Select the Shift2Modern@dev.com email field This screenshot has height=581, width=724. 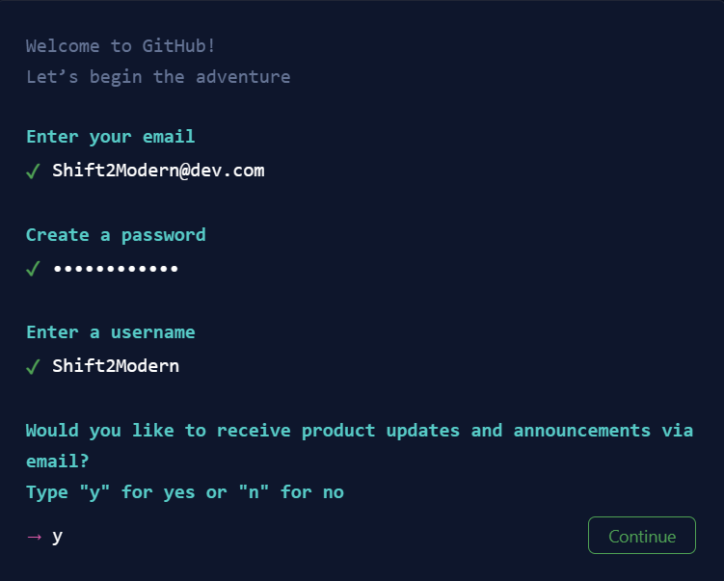pyautogui.click(x=158, y=171)
